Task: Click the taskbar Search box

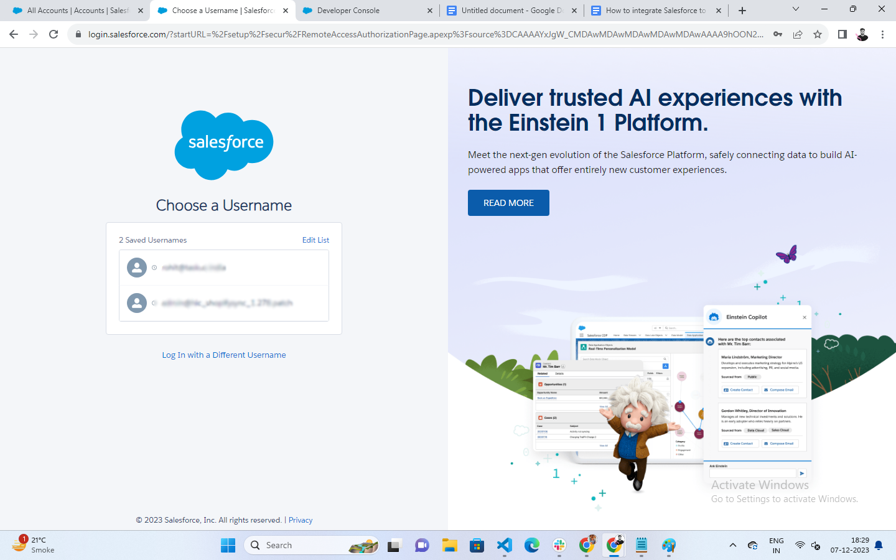Action: click(311, 546)
